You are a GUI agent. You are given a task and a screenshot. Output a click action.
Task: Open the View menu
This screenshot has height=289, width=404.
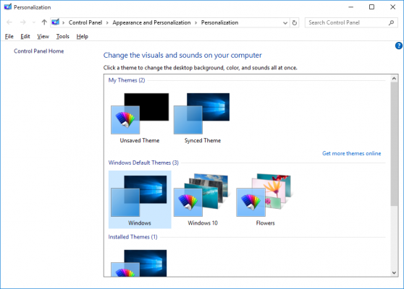coord(43,37)
